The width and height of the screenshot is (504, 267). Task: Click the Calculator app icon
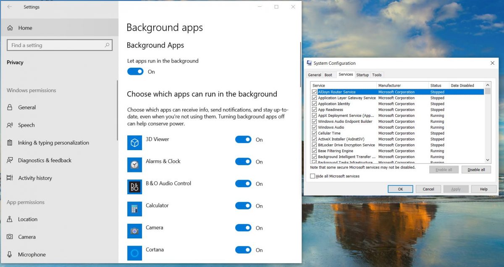(134, 209)
